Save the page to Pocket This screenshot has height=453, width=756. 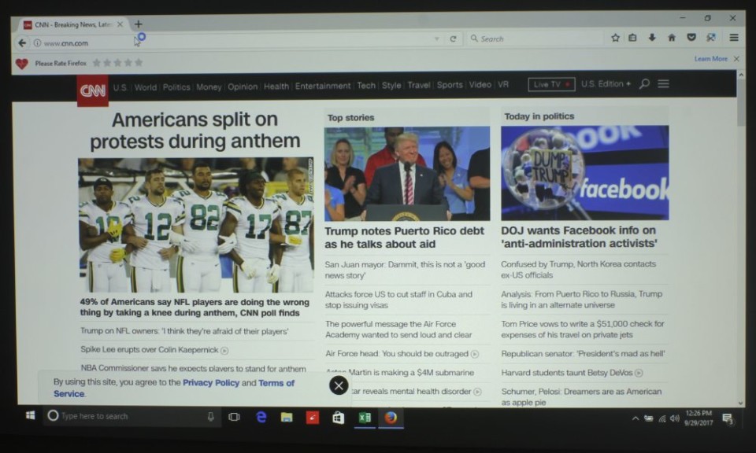pyautogui.click(x=691, y=38)
